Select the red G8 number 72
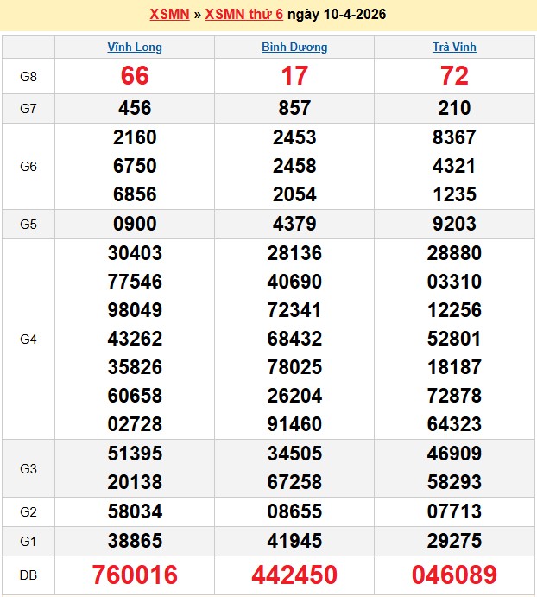537x597 pixels. pyautogui.click(x=454, y=76)
